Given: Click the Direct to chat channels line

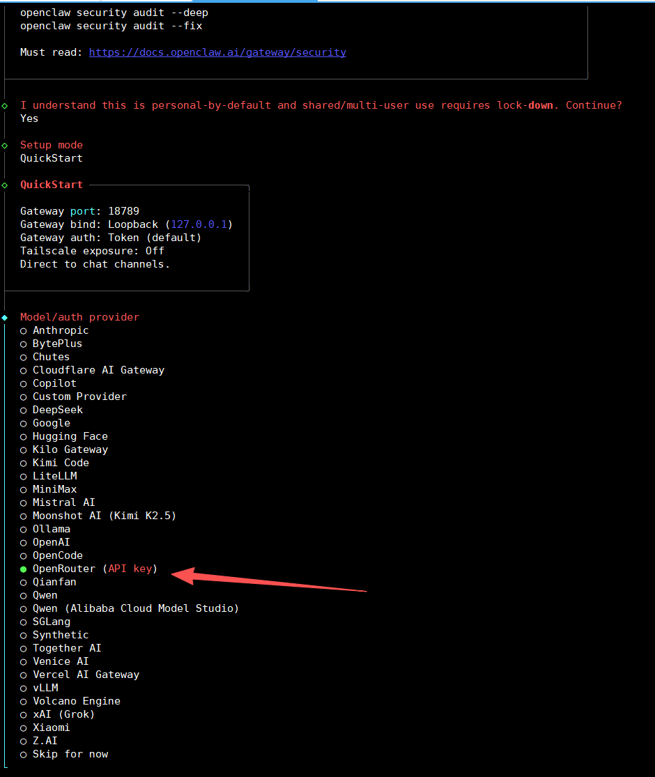Looking at the screenshot, I should [95, 264].
